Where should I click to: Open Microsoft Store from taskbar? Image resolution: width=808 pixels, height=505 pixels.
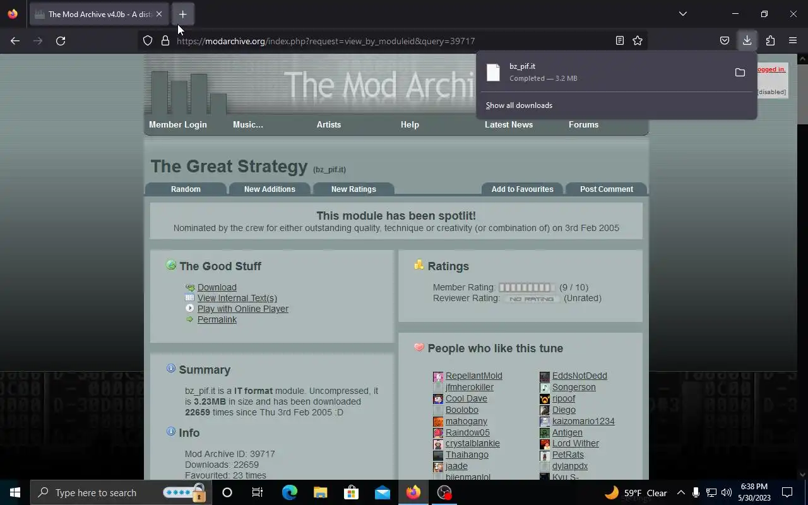351,492
